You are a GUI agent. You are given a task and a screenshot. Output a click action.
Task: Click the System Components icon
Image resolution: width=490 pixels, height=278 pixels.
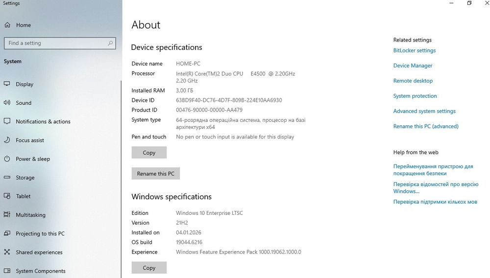pyautogui.click(x=7, y=271)
